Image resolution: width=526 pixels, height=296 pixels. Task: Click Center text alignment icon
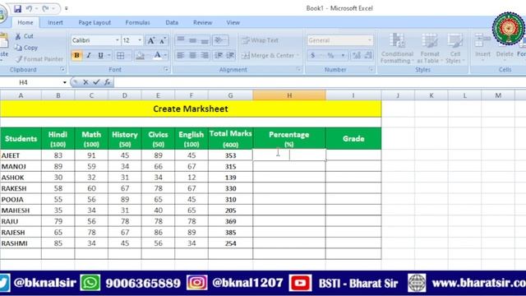tap(192, 55)
